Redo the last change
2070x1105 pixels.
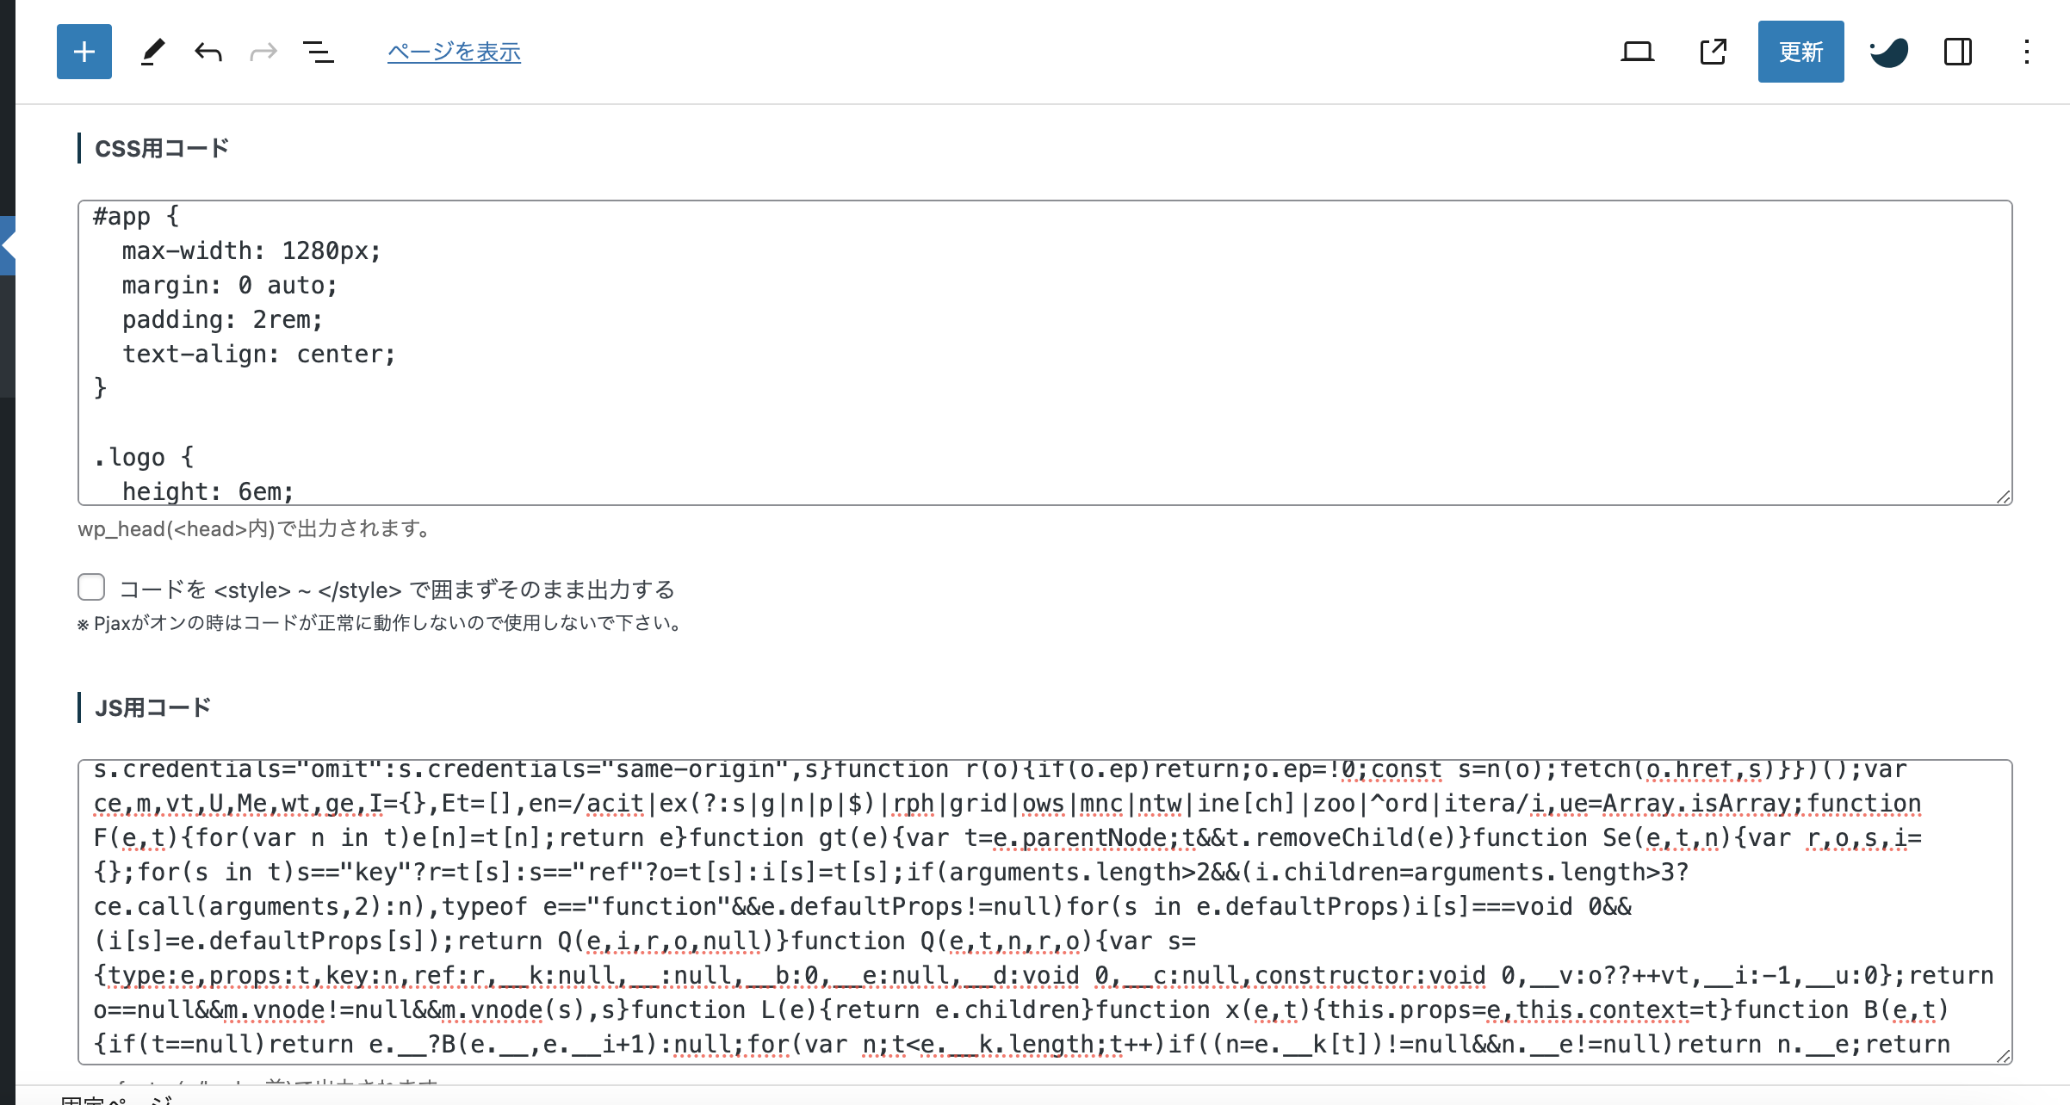tap(263, 52)
